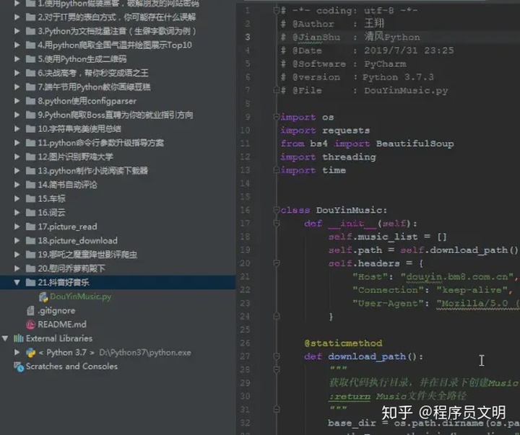Viewport: 520px width, 435px height.
Task: Click the 11.python命令行参数 folder icon
Action: click(x=30, y=143)
